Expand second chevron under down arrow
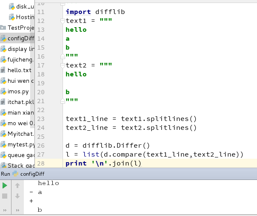This screenshot has width=257, height=216. pyautogui.click(x=17, y=210)
